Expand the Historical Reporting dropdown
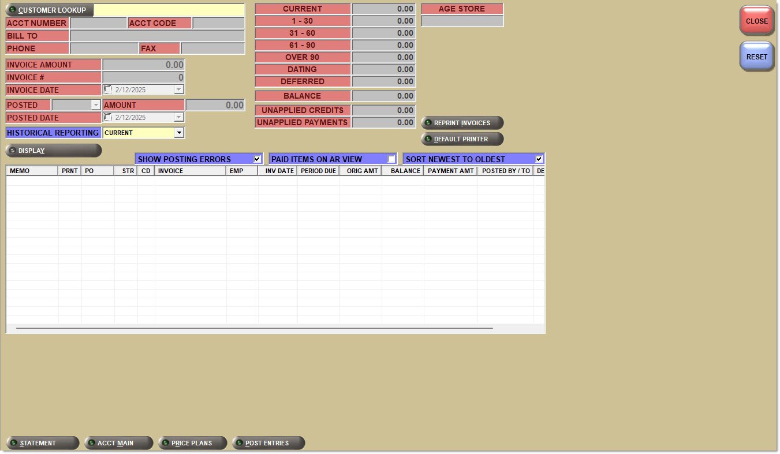Screen dimensions: 780x454 coord(179,133)
